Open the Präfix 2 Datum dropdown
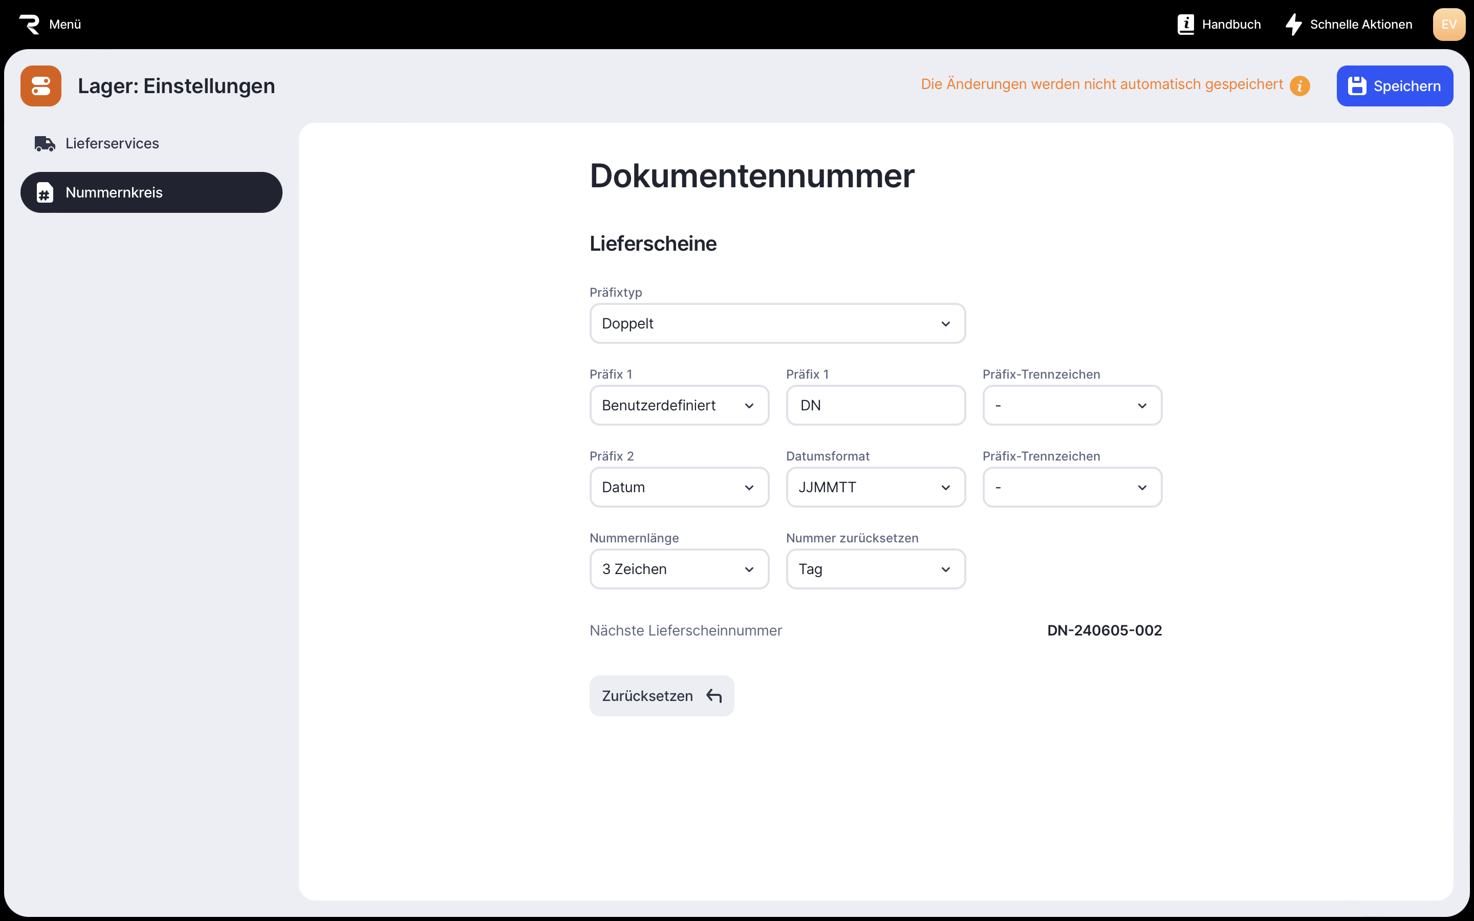This screenshot has width=1474, height=921. (679, 487)
